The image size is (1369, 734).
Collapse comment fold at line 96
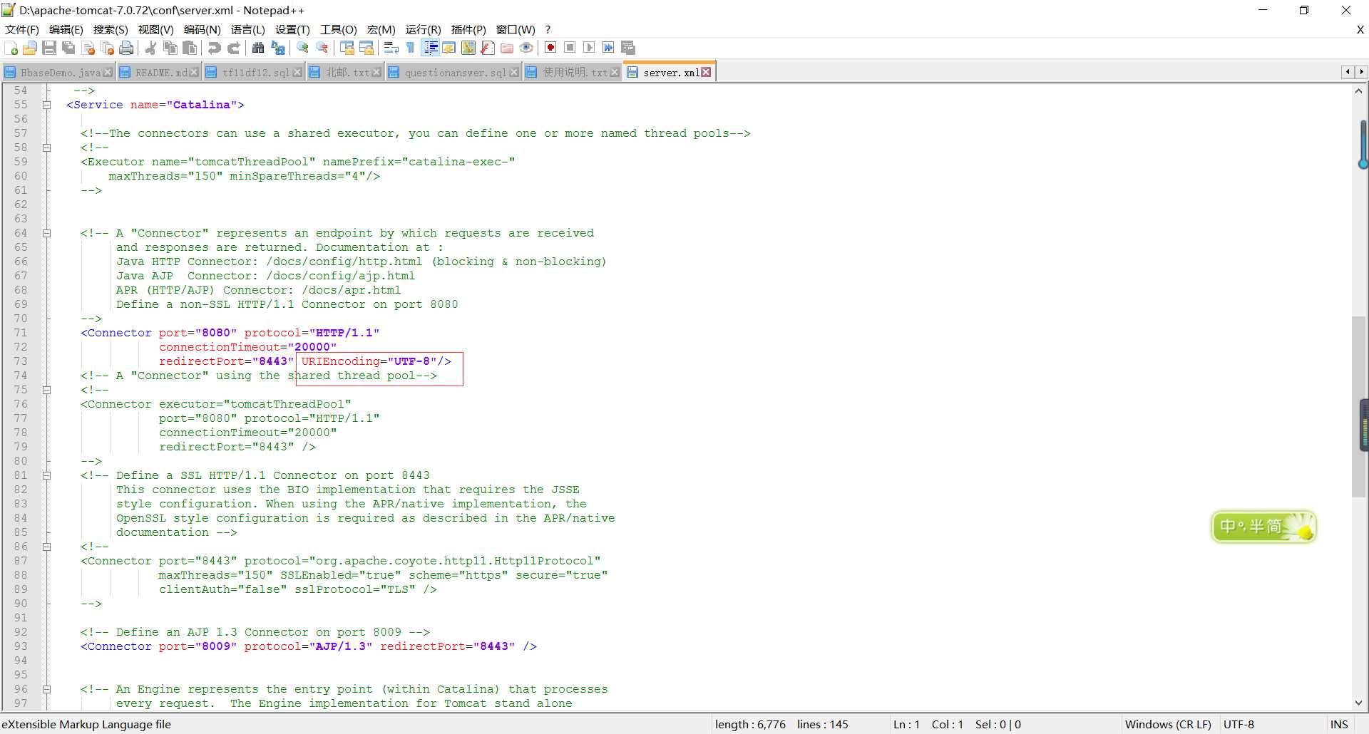(46, 689)
